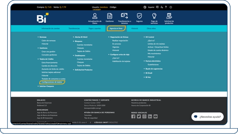The width and height of the screenshot is (238, 134).
Task: Click Buzón de sugerencias
Action: tap(154, 69)
